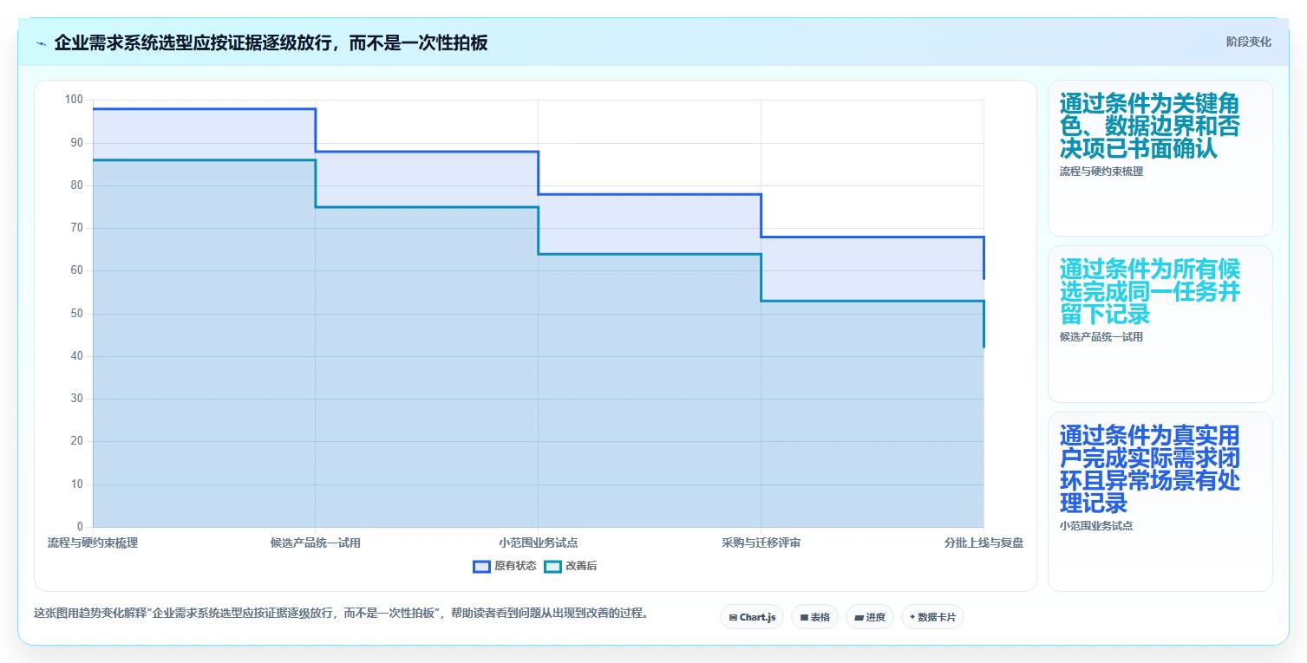Viewport: 1307px width, 663px height.
Task: Open the 流程与硬约束梳理 condition card
Action: coord(1160,158)
